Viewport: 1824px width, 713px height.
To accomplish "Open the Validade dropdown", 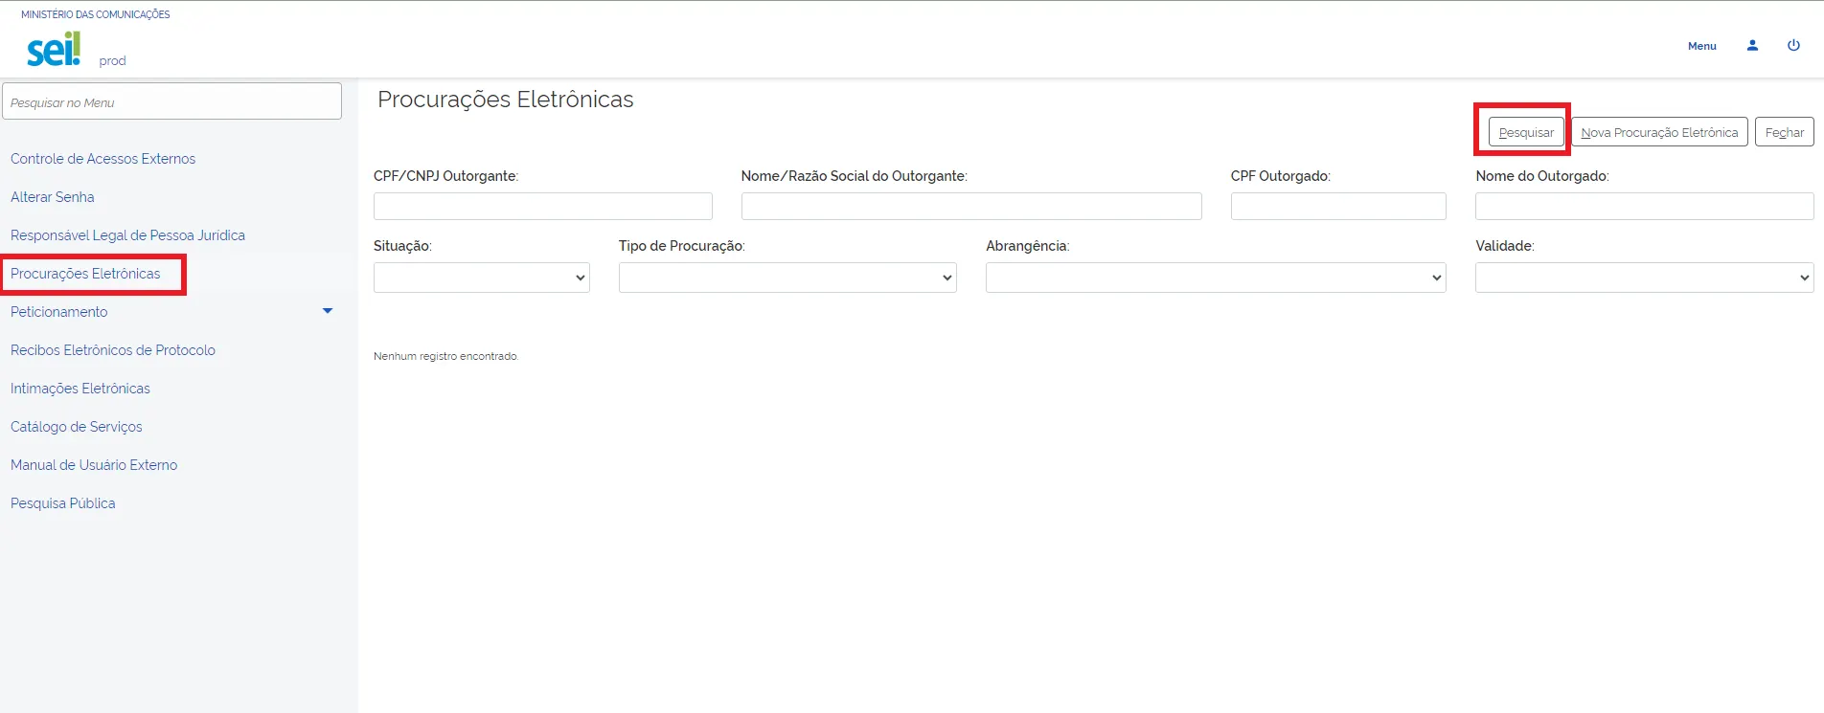I will pyautogui.click(x=1643, y=278).
